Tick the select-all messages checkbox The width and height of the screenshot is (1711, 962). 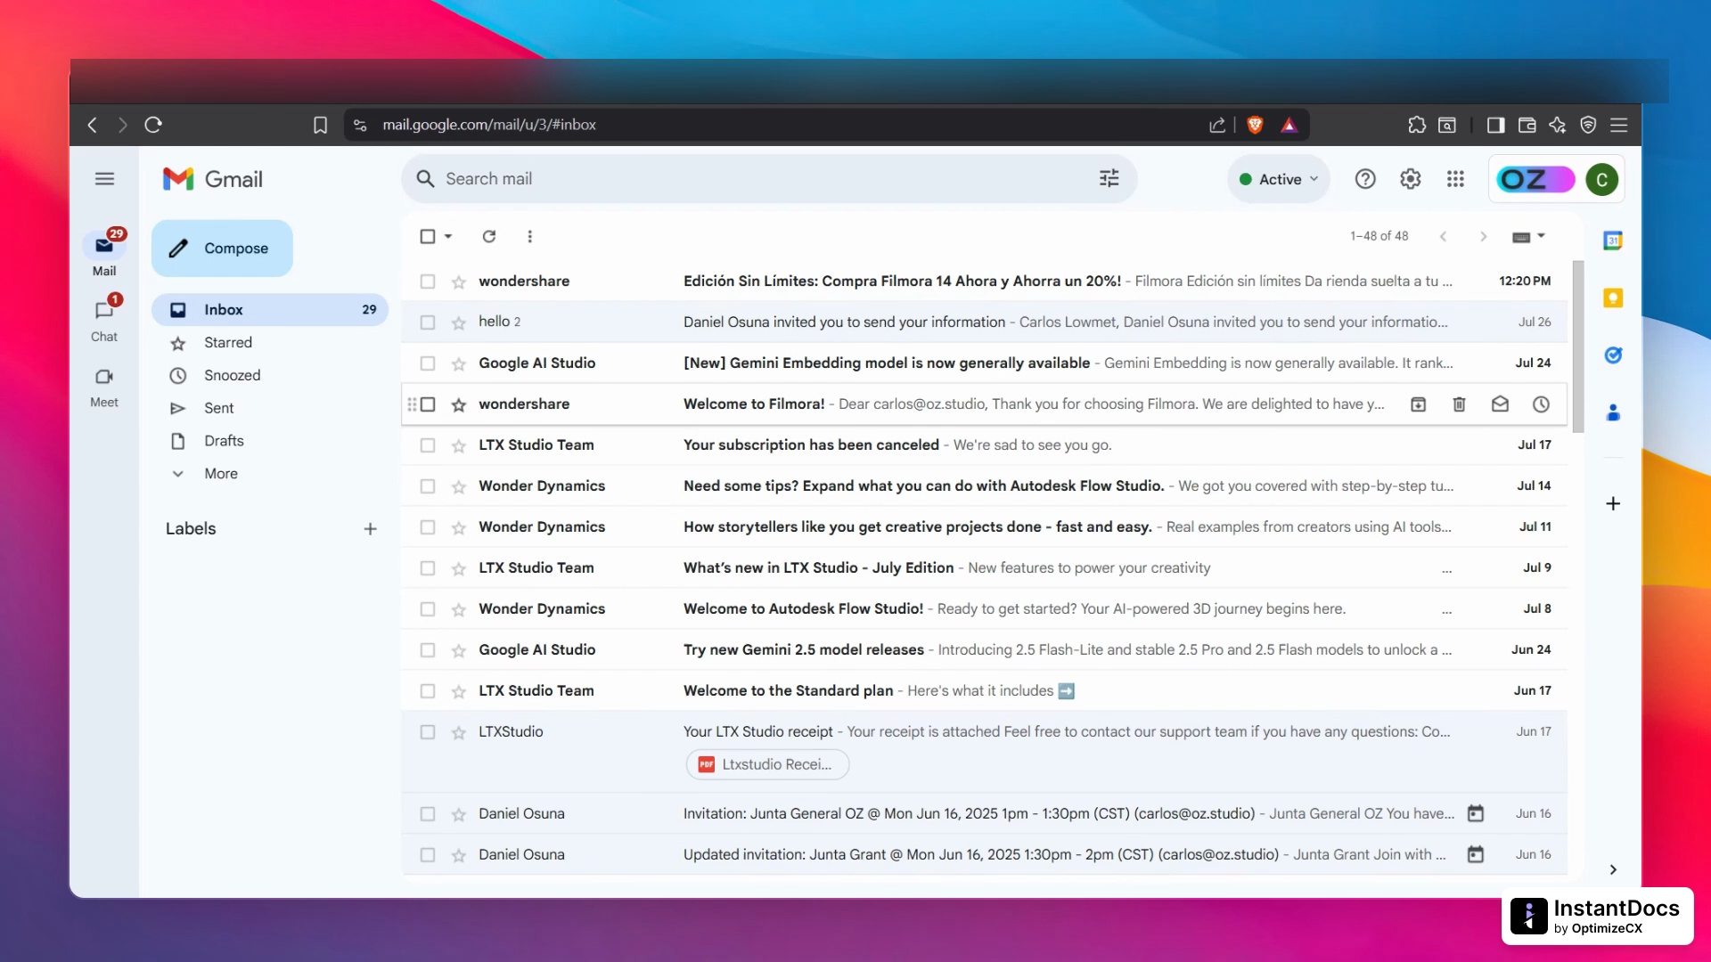coord(428,236)
